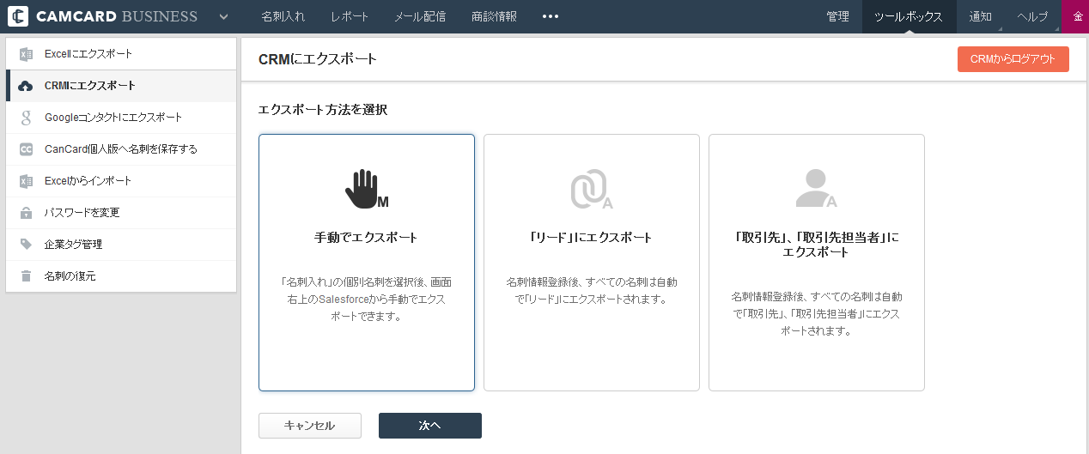Viewport: 1089px width, 454px height.
Task: Select the 「リード」にエクスポート option card
Action: click(592, 263)
